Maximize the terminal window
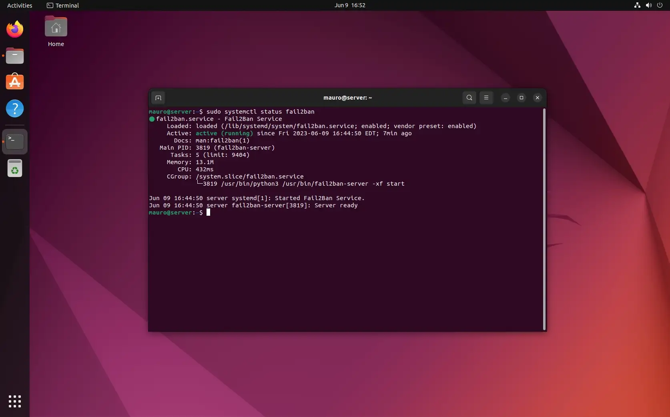This screenshot has height=417, width=670. pyautogui.click(x=521, y=98)
